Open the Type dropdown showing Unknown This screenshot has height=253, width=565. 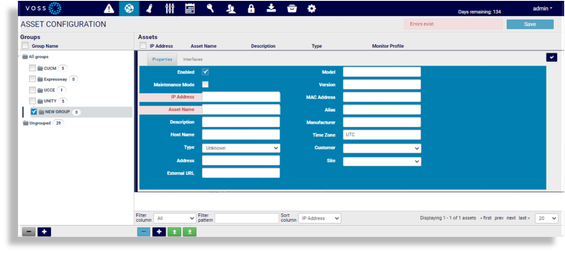coord(241,148)
